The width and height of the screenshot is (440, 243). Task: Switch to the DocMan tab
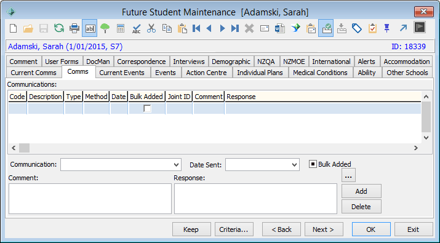[x=98, y=62]
